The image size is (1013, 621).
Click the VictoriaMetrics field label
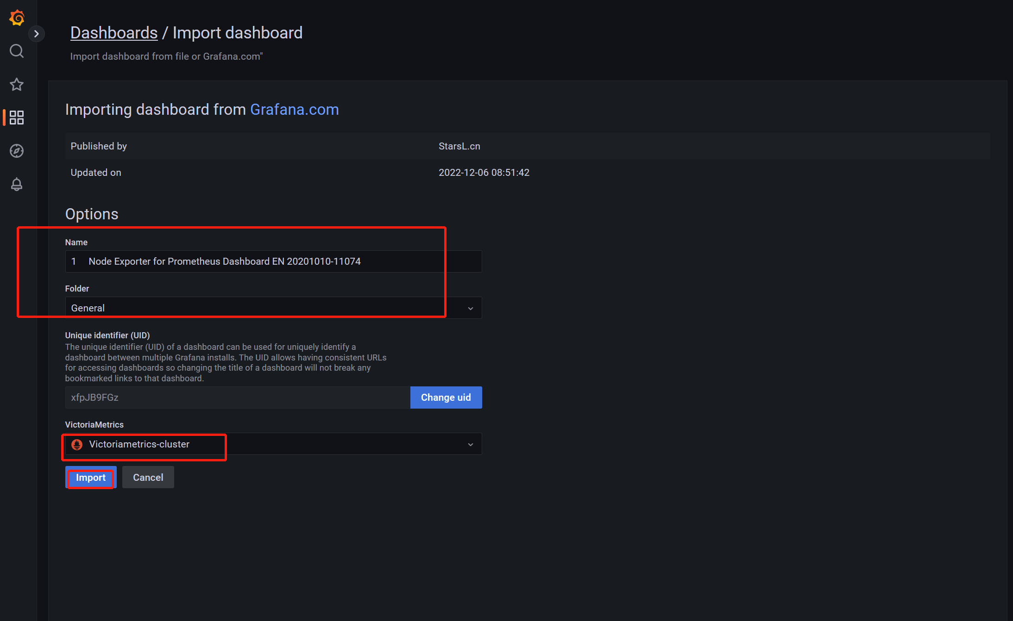94,425
